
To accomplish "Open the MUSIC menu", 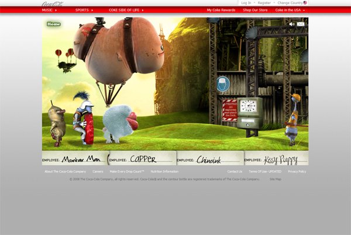I will tap(47, 10).
